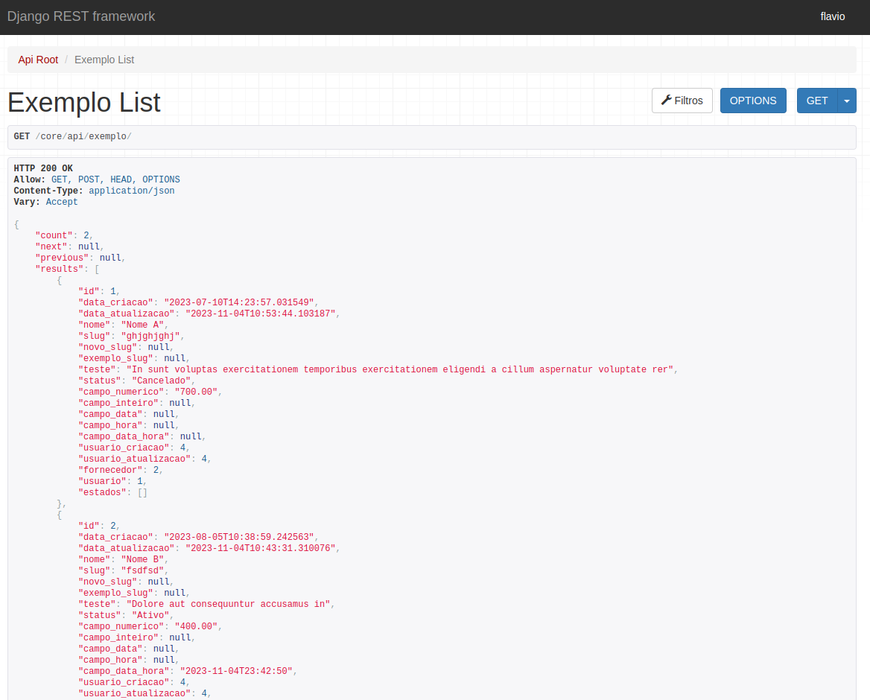Click data_criacao value 2023-07-10T14:23:57.031549

click(241, 302)
